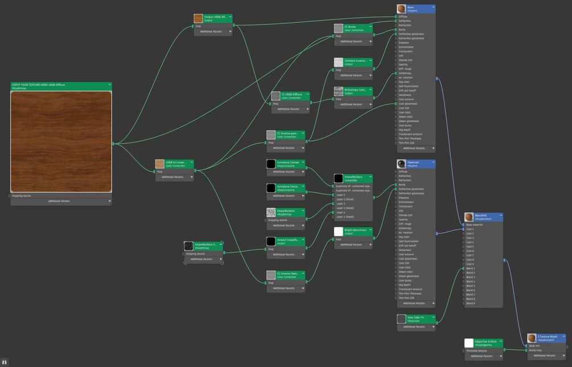Expand Additional Params on the Clearcoat node
The height and width of the screenshot is (367, 572).
[x=433, y=304]
